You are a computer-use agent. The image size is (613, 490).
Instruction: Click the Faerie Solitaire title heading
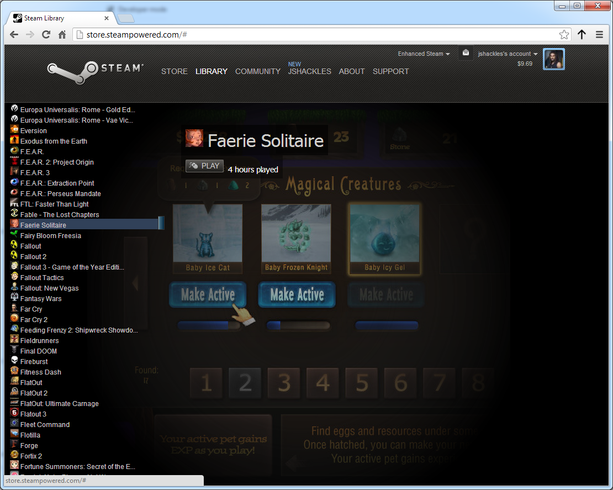coord(266,141)
